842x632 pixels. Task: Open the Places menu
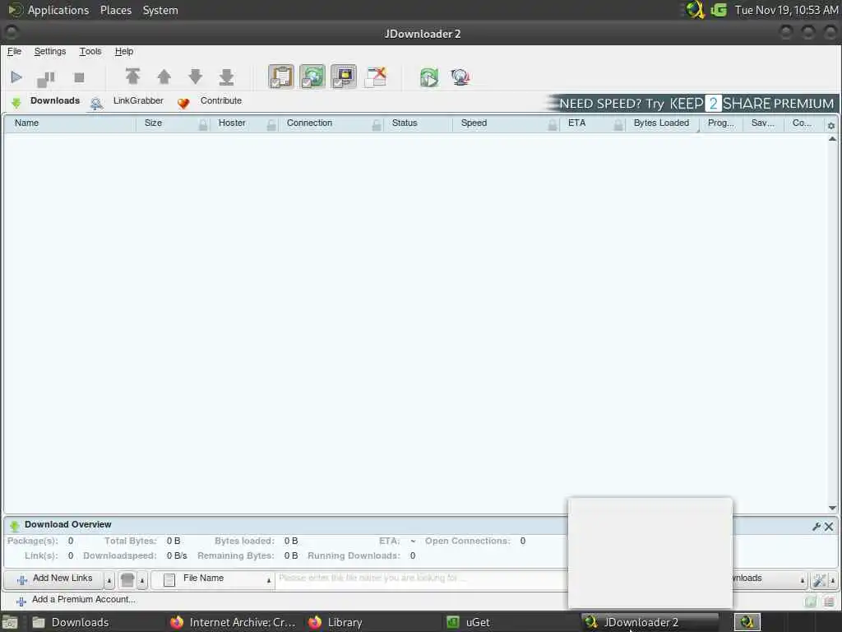tap(115, 10)
